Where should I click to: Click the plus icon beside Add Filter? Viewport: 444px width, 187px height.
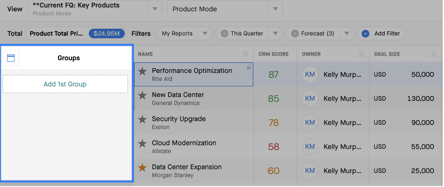365,33
